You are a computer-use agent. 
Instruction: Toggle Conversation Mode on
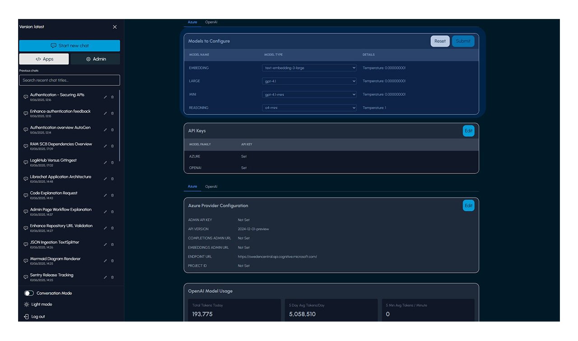point(29,293)
